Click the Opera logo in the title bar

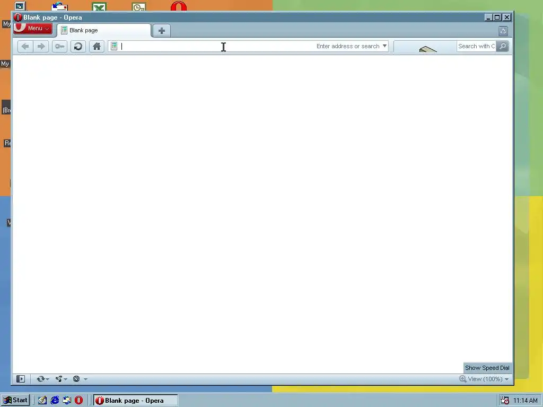tap(18, 17)
